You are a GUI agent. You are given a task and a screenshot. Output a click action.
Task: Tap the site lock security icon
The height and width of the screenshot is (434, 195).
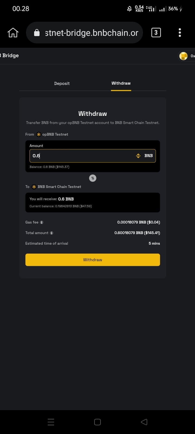pos(37,33)
